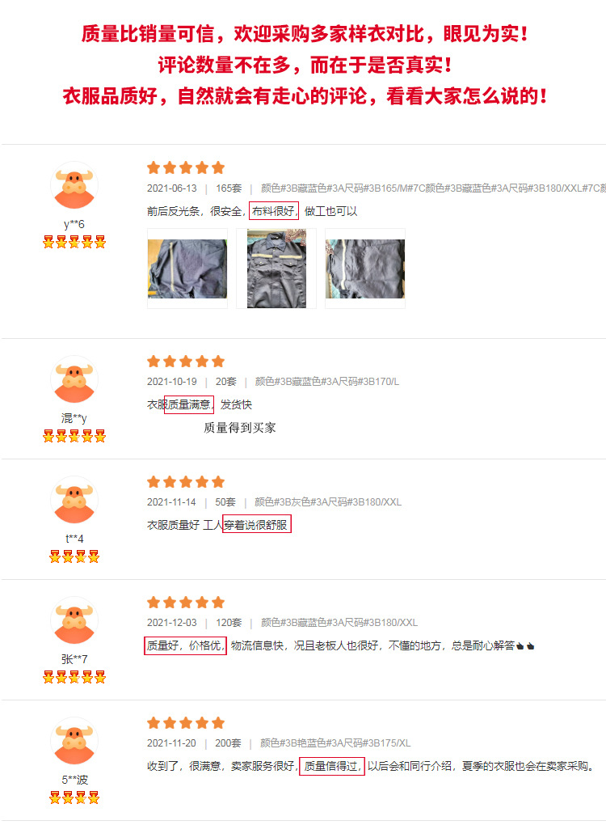Viewport: 606px width, 825px height.
Task: Open first review photo of folded pants
Action: pyautogui.click(x=187, y=269)
